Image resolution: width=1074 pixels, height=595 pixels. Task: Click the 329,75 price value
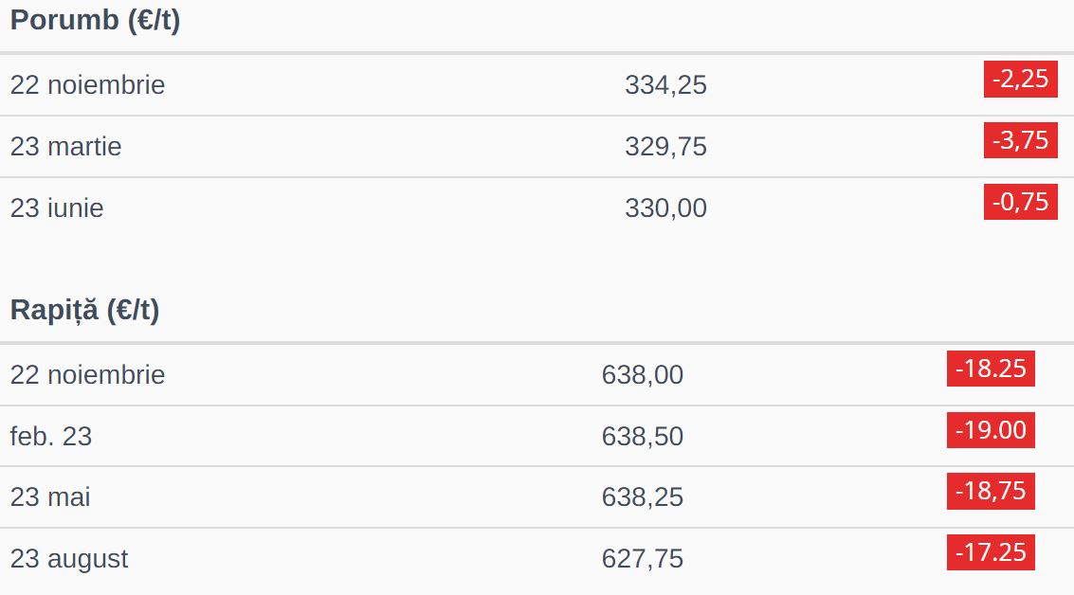coord(665,147)
